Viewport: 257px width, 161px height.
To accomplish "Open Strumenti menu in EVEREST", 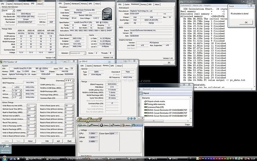I will point(147,89).
